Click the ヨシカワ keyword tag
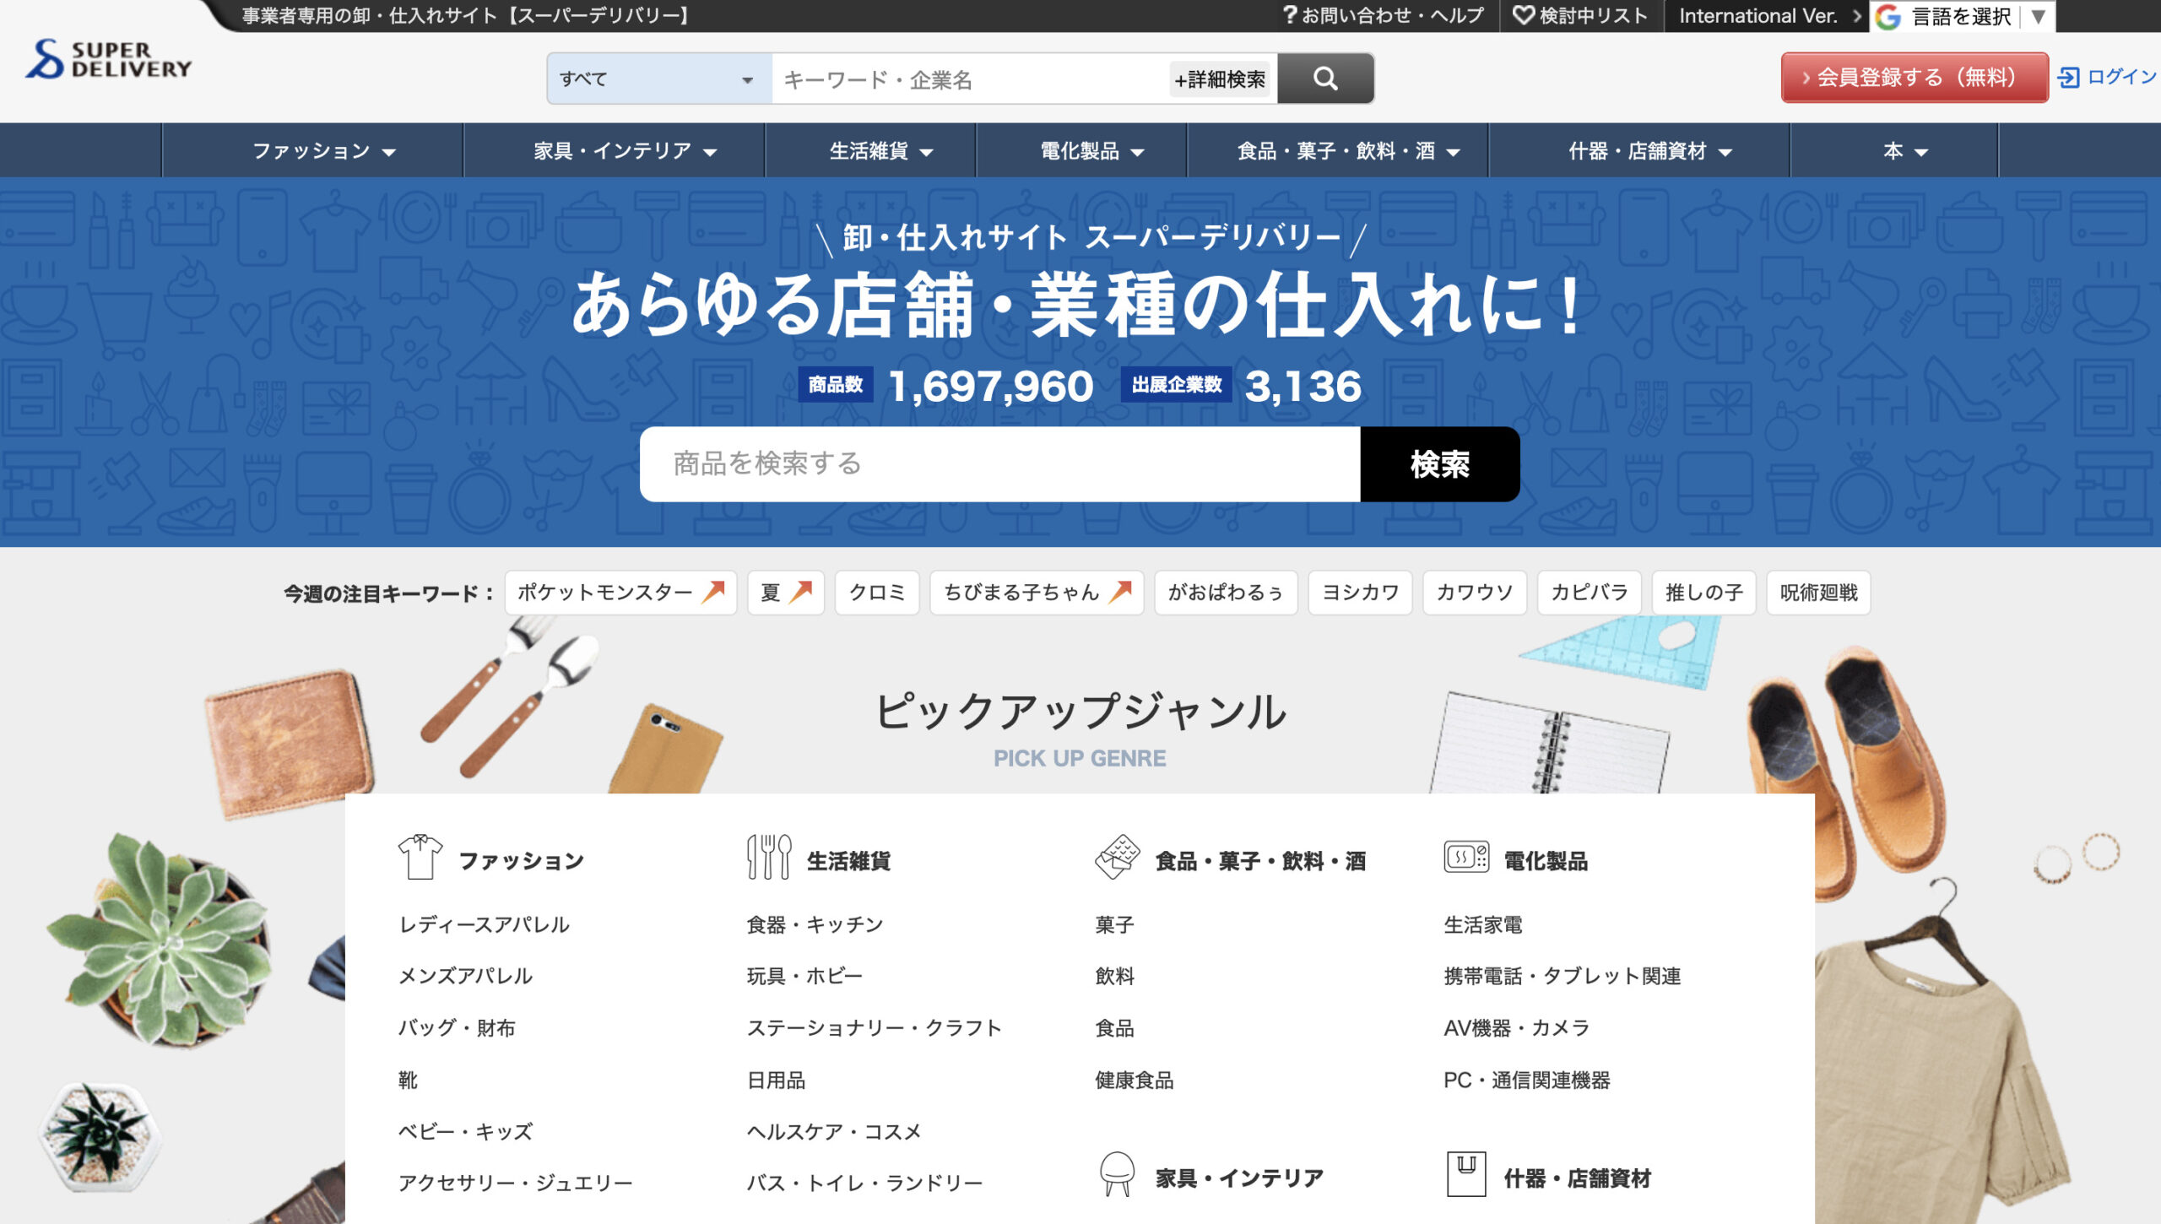 1360,593
